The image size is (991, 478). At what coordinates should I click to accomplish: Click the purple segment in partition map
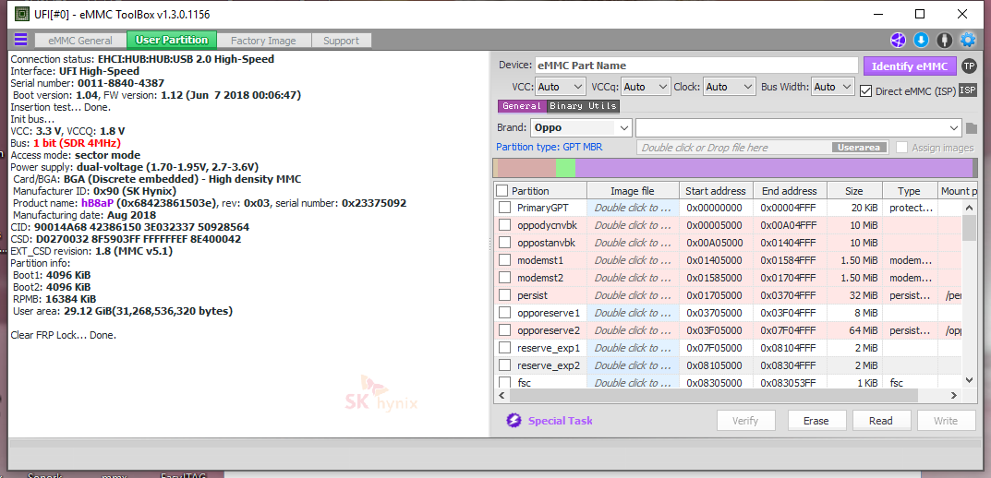click(x=774, y=168)
